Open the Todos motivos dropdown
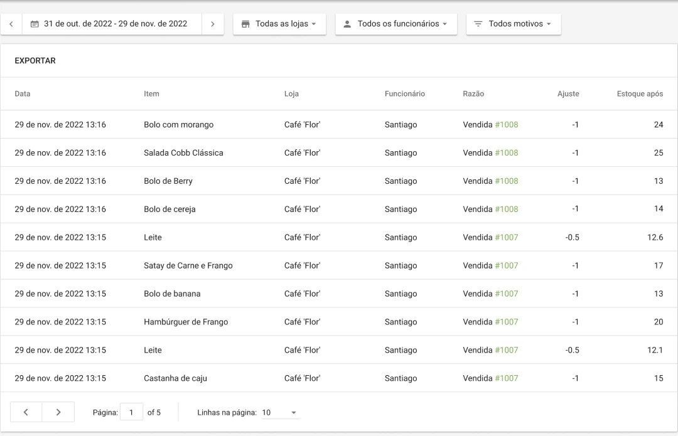Image resolution: width=678 pixels, height=436 pixels. point(514,24)
